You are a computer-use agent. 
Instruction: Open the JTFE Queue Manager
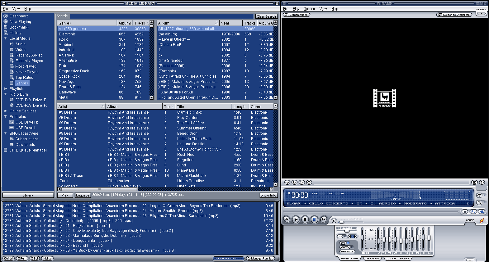(x=28, y=150)
